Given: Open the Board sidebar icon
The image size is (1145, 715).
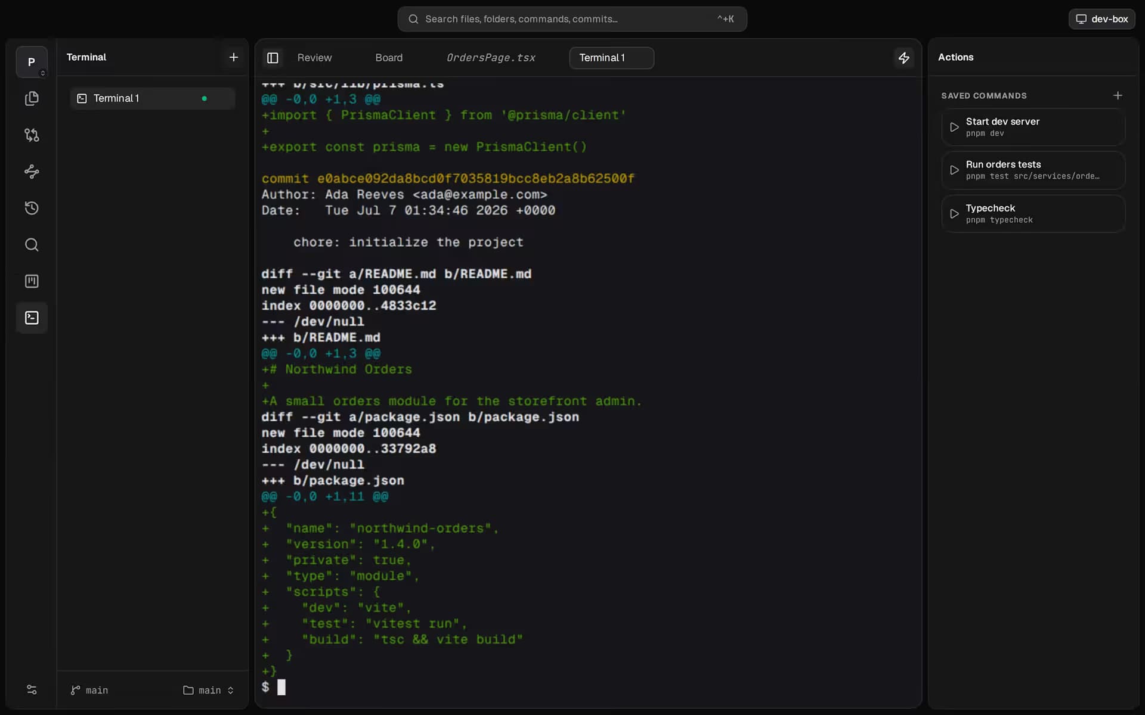Looking at the screenshot, I should 32,281.
